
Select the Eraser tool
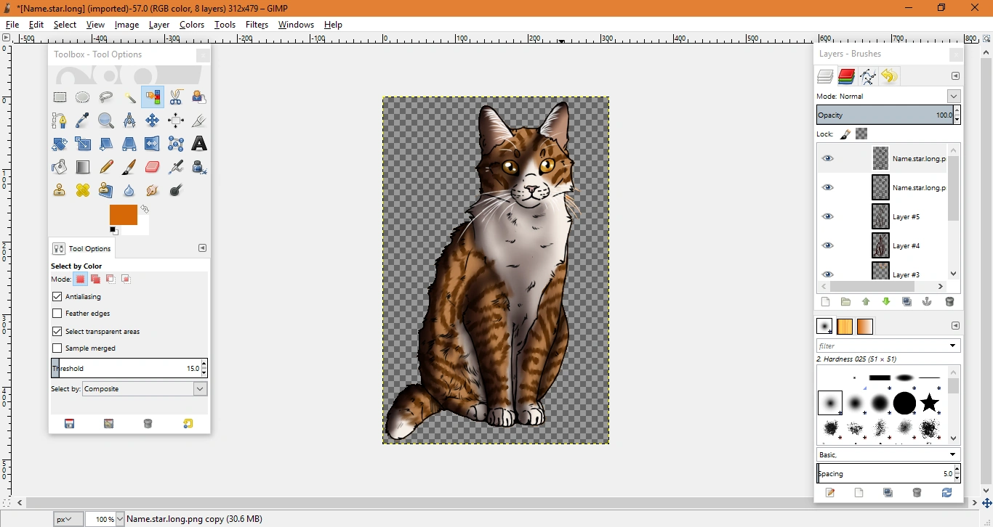coord(153,168)
